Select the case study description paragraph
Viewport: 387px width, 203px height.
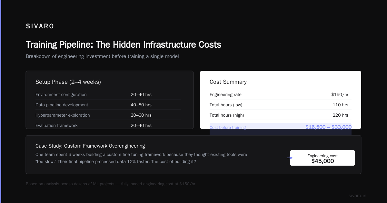[x=141, y=158]
